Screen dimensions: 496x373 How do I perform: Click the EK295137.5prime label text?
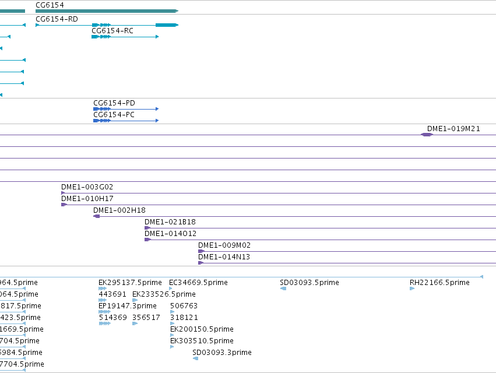click(130, 283)
